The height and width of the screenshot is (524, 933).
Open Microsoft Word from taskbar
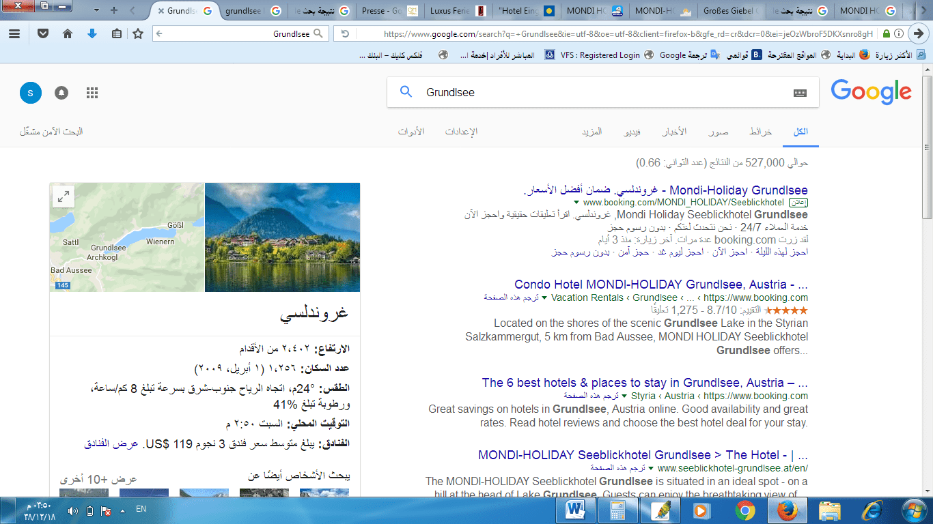(x=575, y=510)
